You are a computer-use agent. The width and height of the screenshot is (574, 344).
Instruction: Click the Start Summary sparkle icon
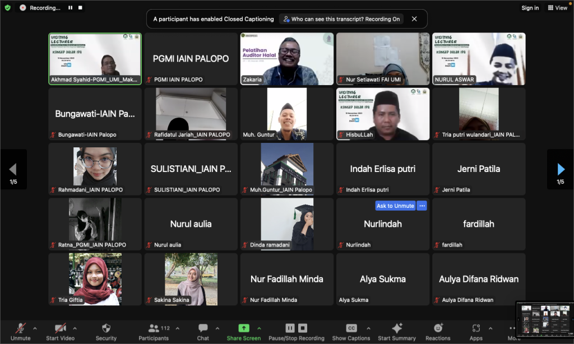click(x=397, y=329)
